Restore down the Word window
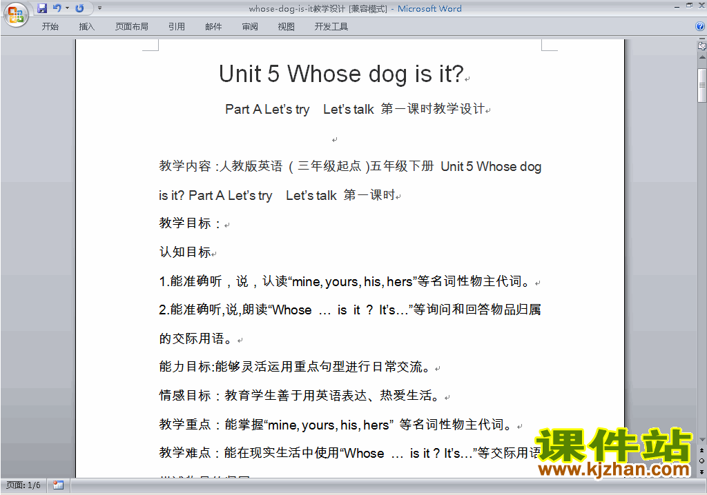This screenshot has width=707, height=495. (x=689, y=6)
